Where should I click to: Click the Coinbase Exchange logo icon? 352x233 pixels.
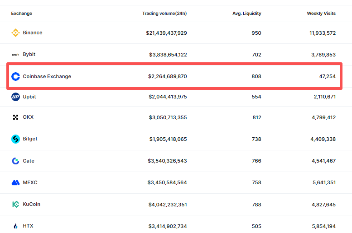click(x=15, y=77)
